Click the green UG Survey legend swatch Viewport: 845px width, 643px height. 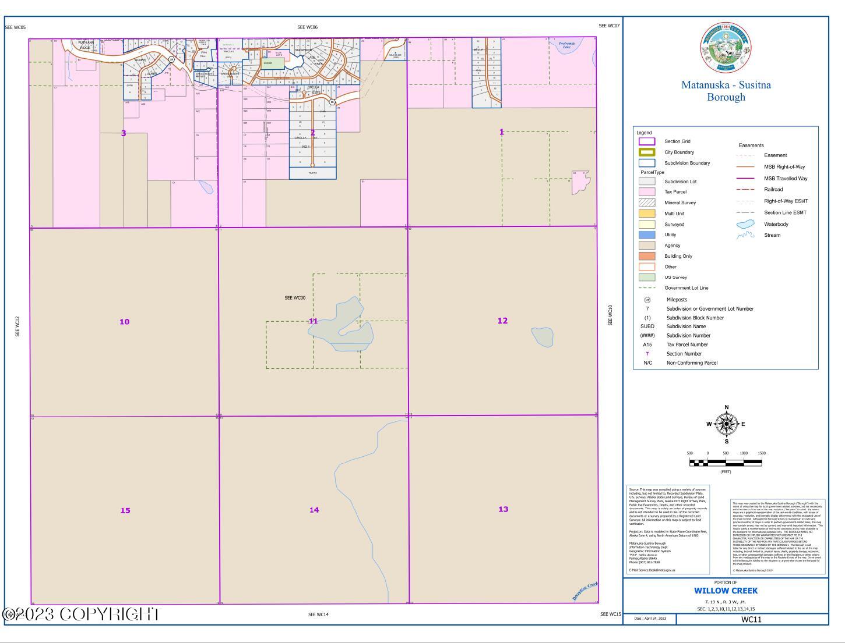[x=647, y=277]
